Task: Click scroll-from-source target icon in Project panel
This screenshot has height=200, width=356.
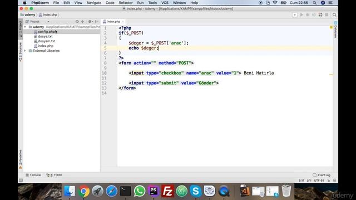Action: click(77, 22)
